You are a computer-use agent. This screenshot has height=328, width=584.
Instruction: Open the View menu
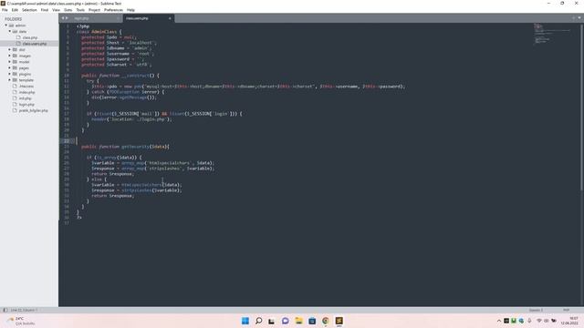click(x=56, y=10)
